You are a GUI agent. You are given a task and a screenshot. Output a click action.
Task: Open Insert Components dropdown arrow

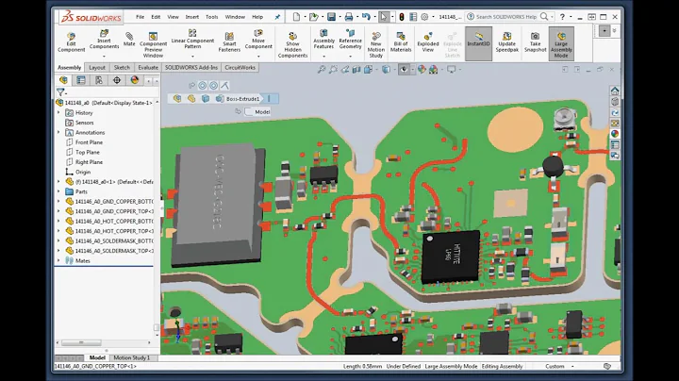pos(104,57)
